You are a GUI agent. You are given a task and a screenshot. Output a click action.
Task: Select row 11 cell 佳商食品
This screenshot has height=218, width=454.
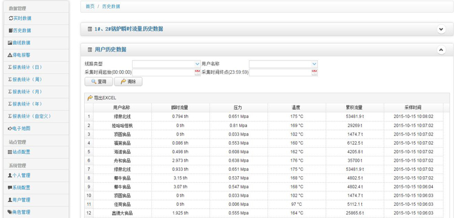click(x=122, y=204)
